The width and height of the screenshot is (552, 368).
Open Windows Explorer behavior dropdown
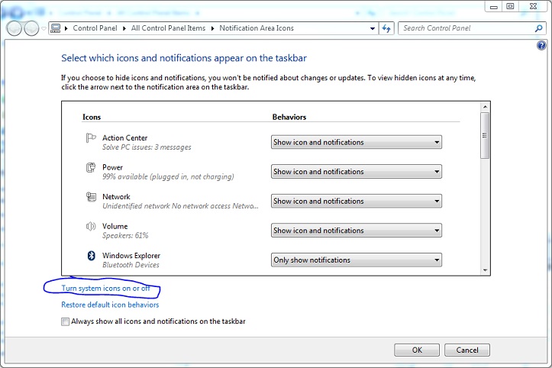point(357,260)
